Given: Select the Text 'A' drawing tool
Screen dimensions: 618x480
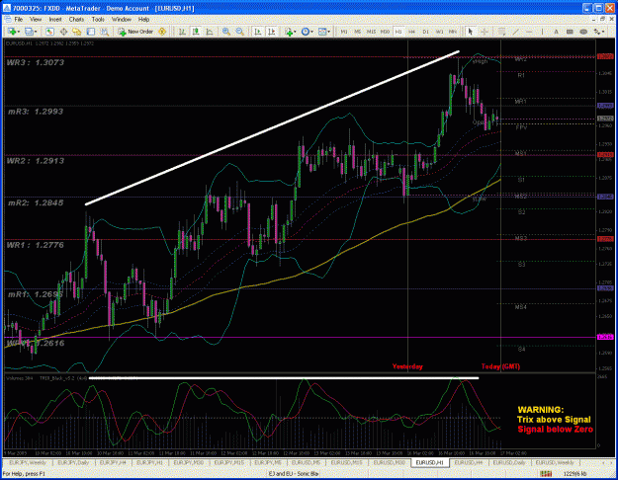Looking at the screenshot, I should 556,32.
